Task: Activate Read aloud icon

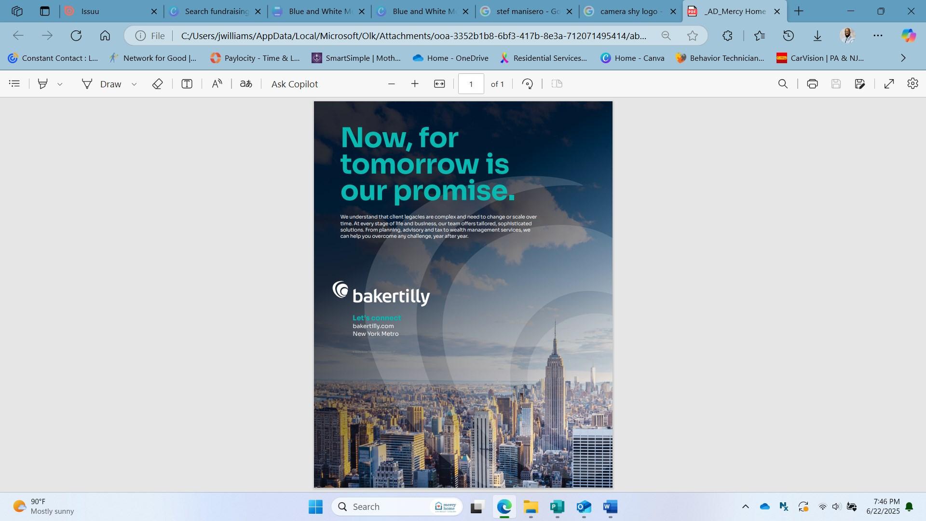Action: pos(217,84)
